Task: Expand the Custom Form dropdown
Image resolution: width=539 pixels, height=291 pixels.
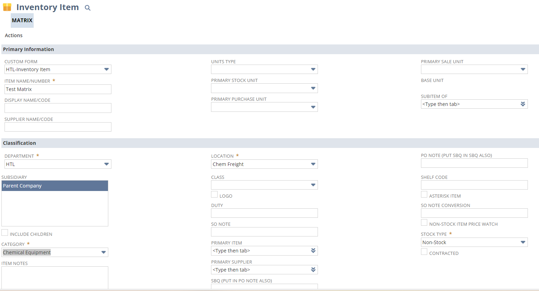Action: coord(106,69)
